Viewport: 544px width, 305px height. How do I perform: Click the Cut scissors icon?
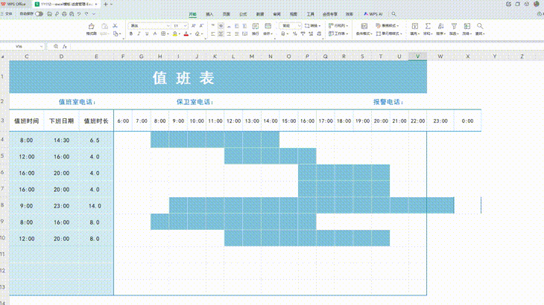tap(116, 26)
